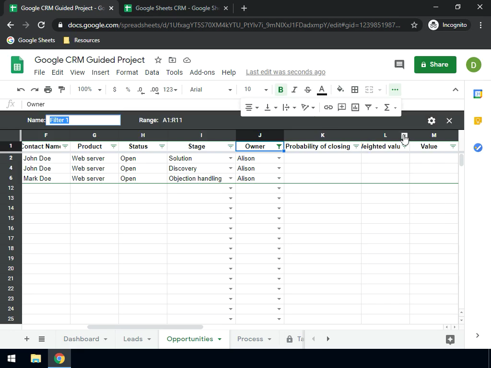Screen dimensions: 491x368
Task: Open the Format menu
Action: click(127, 72)
